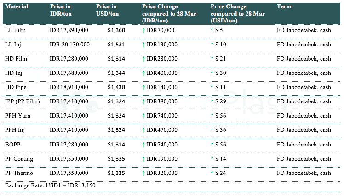344x196 pixels.
Task: Click the green arrow beside IDR70,000
Action: (144, 30)
